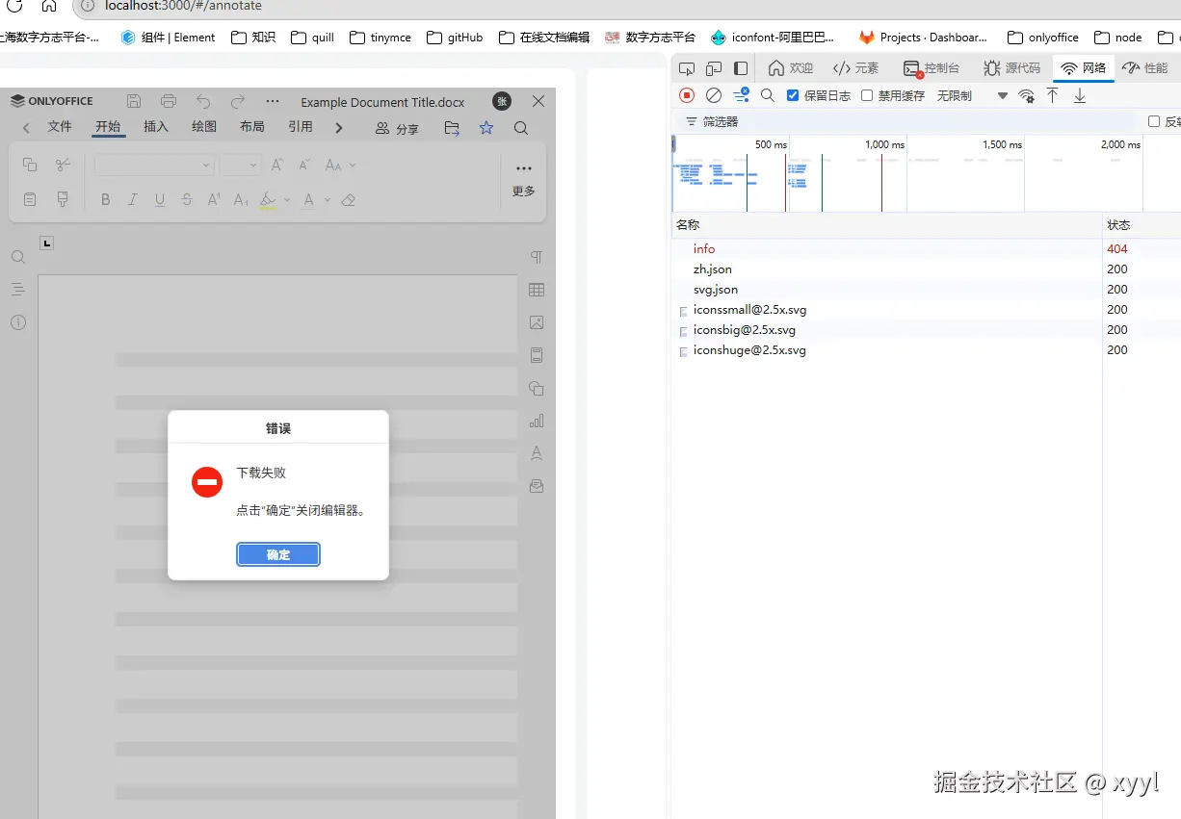Clear the network log
Image resolution: width=1181 pixels, height=819 pixels.
coord(714,95)
